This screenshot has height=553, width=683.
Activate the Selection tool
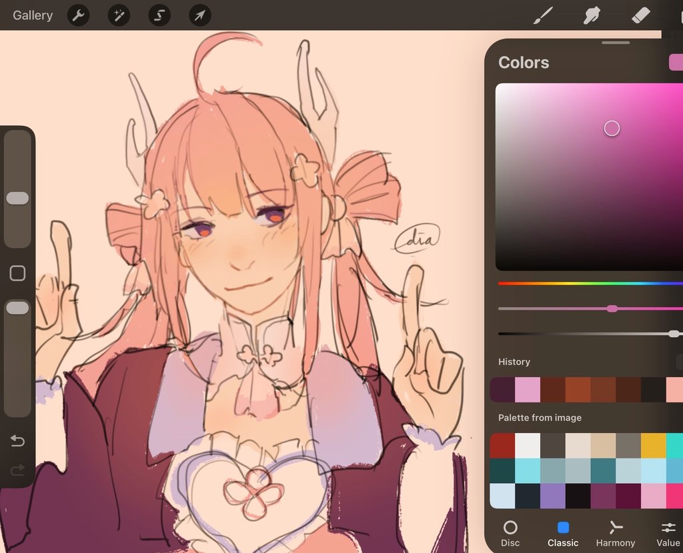pyautogui.click(x=159, y=16)
